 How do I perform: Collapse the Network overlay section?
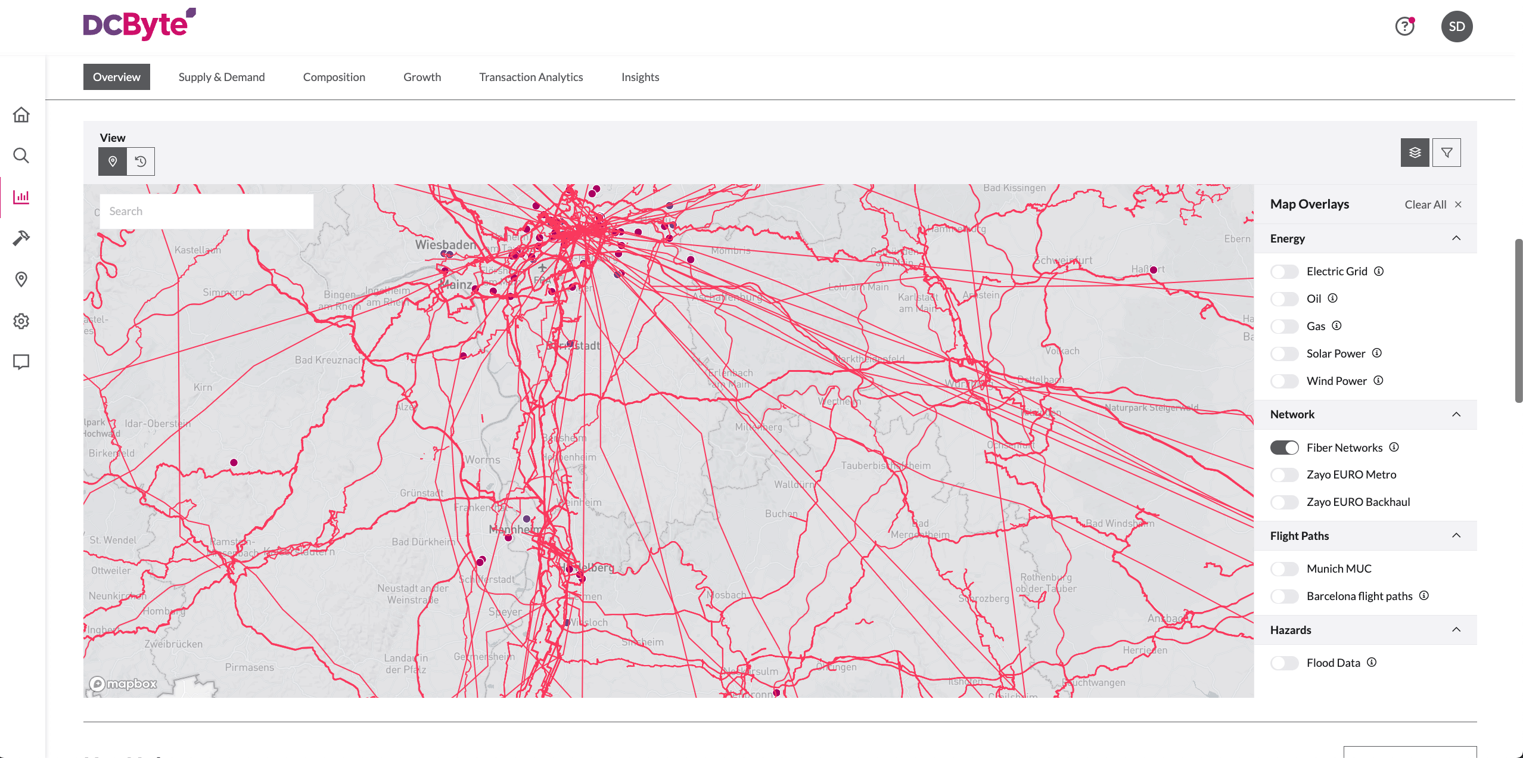click(1457, 414)
